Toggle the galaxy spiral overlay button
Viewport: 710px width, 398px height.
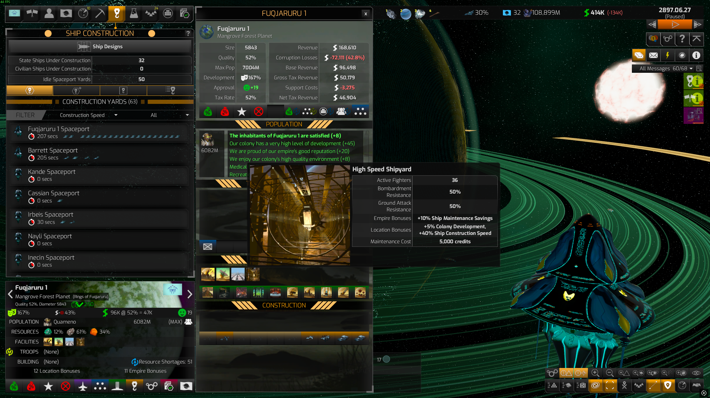(x=595, y=386)
